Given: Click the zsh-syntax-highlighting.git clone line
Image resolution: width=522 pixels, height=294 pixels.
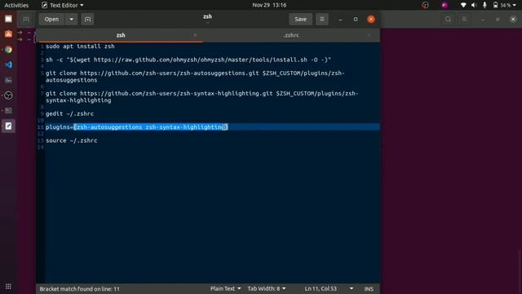Looking at the screenshot, I should tap(201, 96).
